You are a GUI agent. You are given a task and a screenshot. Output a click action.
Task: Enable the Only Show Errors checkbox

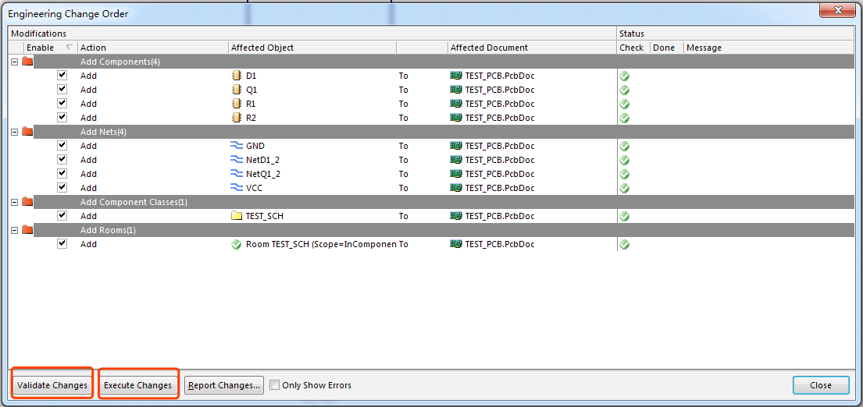click(x=274, y=385)
